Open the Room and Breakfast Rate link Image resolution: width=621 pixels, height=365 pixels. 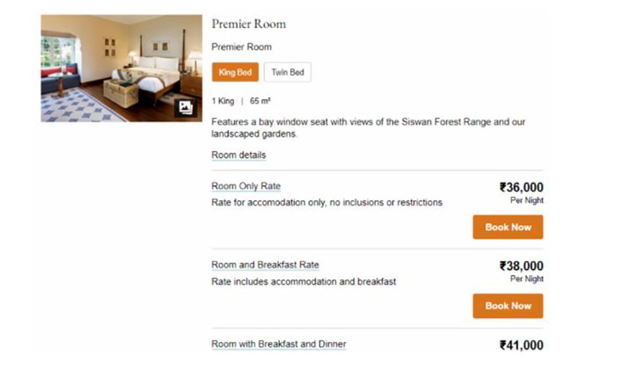coord(265,265)
